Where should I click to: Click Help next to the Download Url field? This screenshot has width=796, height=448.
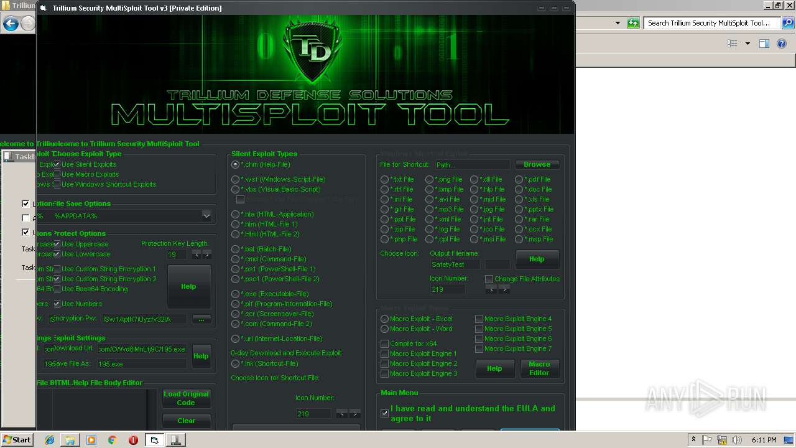click(x=201, y=356)
